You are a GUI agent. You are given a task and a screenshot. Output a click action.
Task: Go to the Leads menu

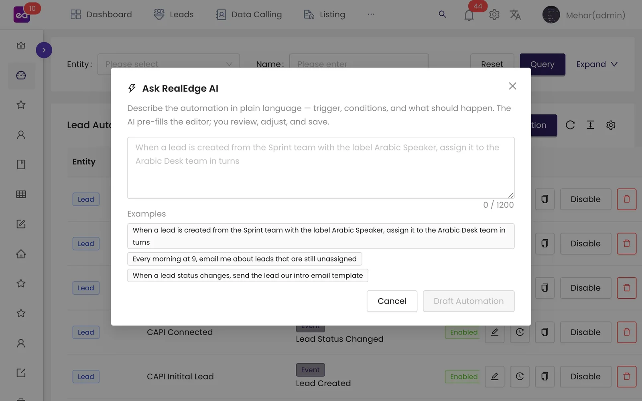click(x=173, y=14)
